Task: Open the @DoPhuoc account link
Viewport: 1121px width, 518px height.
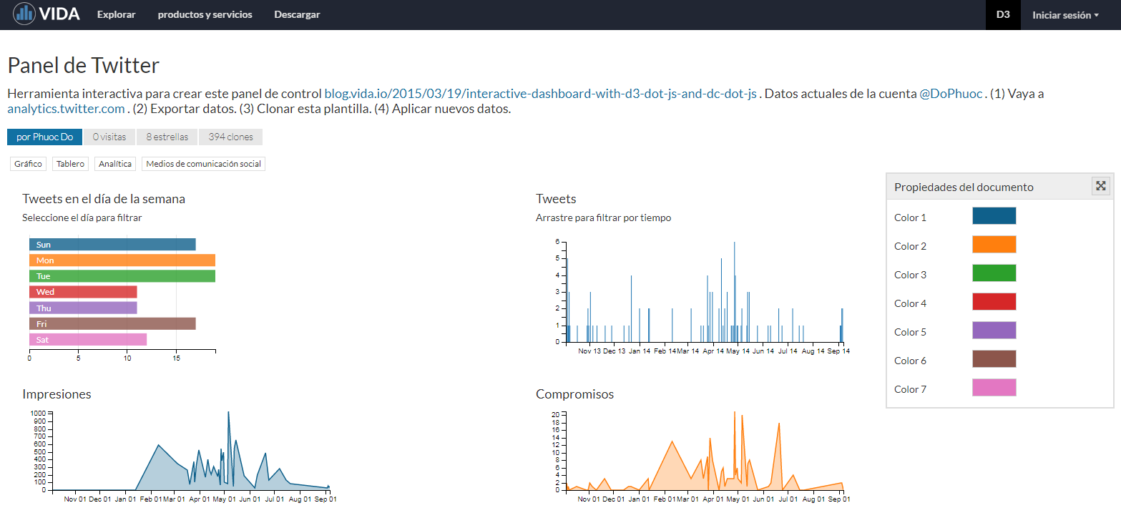Action: [x=951, y=94]
